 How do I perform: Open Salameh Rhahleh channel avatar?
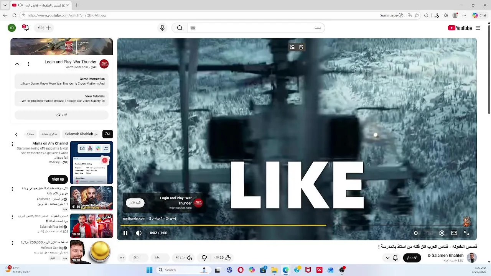pyautogui.click(x=472, y=258)
